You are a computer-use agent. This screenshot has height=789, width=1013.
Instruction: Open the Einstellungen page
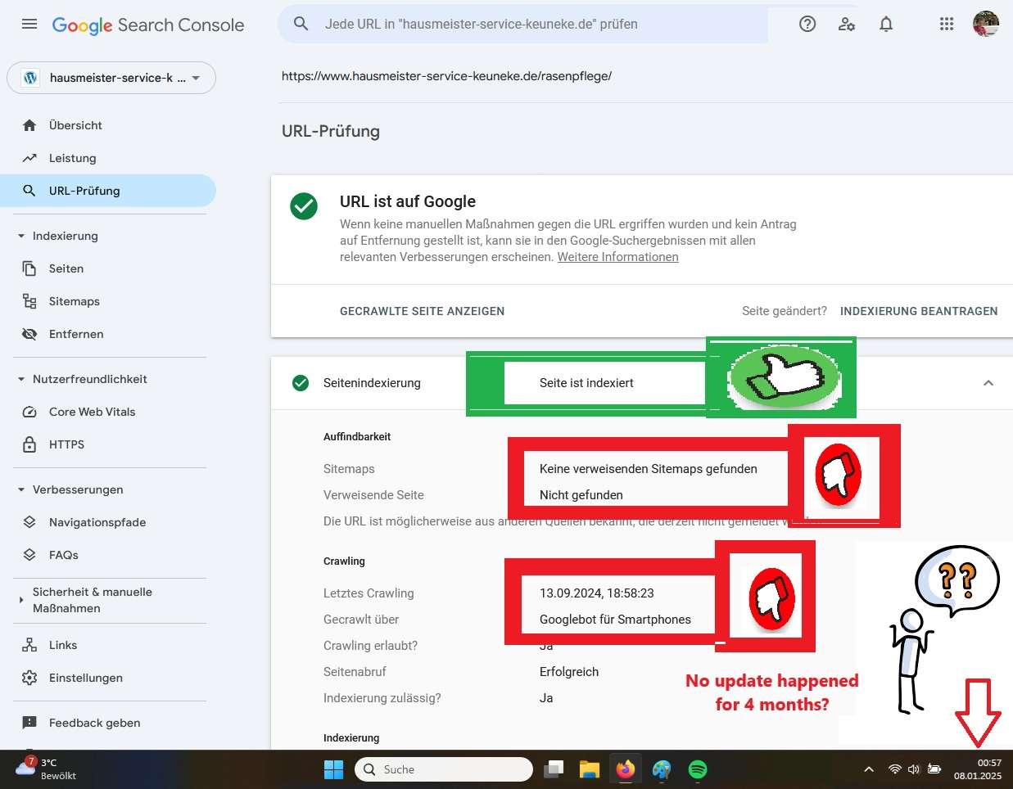pos(108,678)
